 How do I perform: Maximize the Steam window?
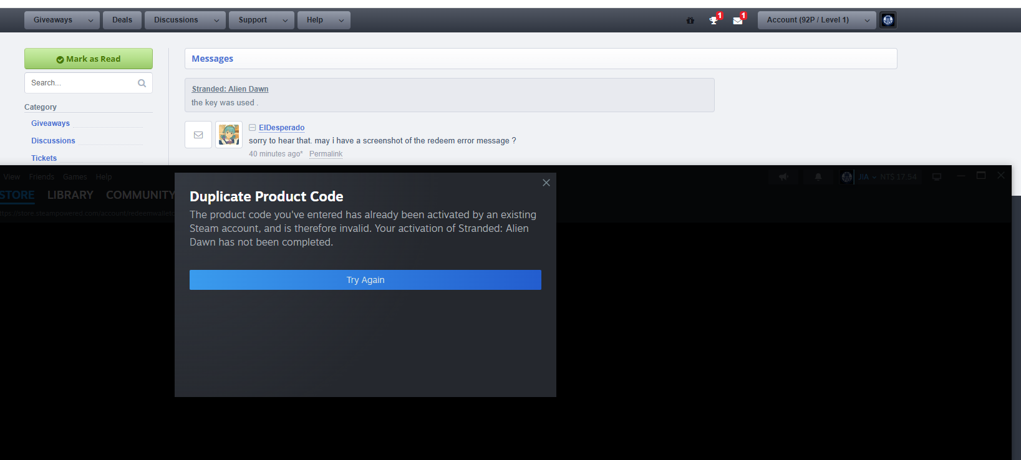(981, 176)
